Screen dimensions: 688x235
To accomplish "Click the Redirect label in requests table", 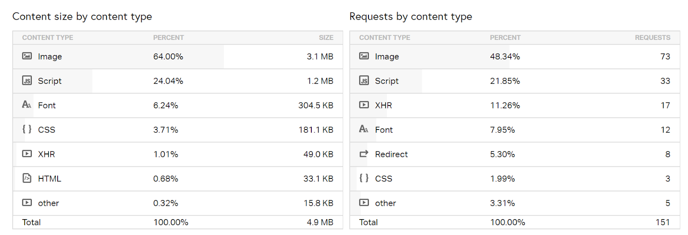I will (x=391, y=154).
